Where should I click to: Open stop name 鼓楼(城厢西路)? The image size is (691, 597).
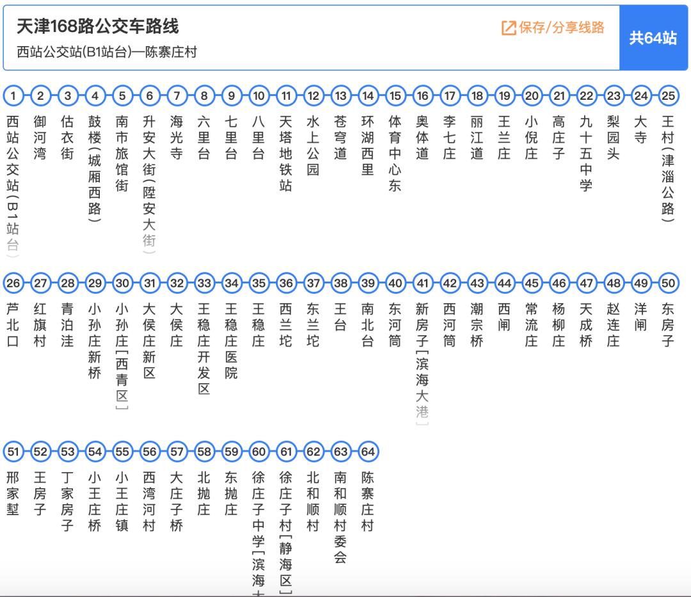click(95, 169)
